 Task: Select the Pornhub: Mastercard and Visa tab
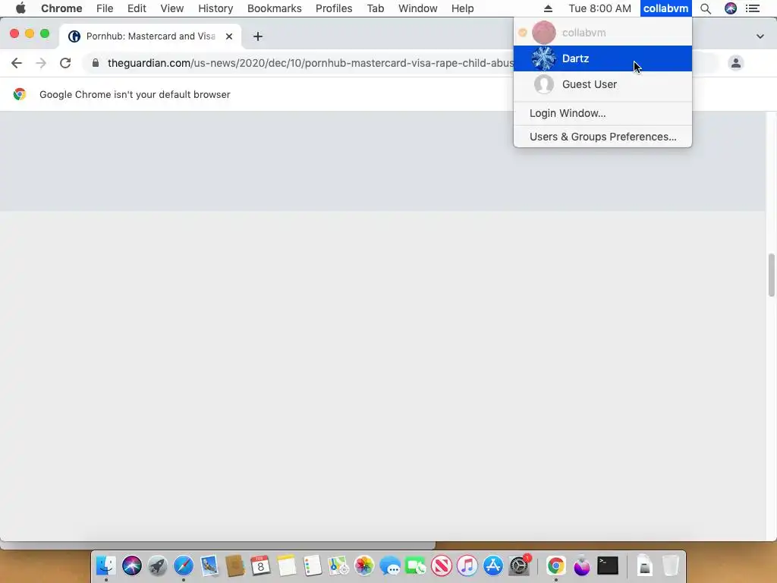[x=151, y=36]
